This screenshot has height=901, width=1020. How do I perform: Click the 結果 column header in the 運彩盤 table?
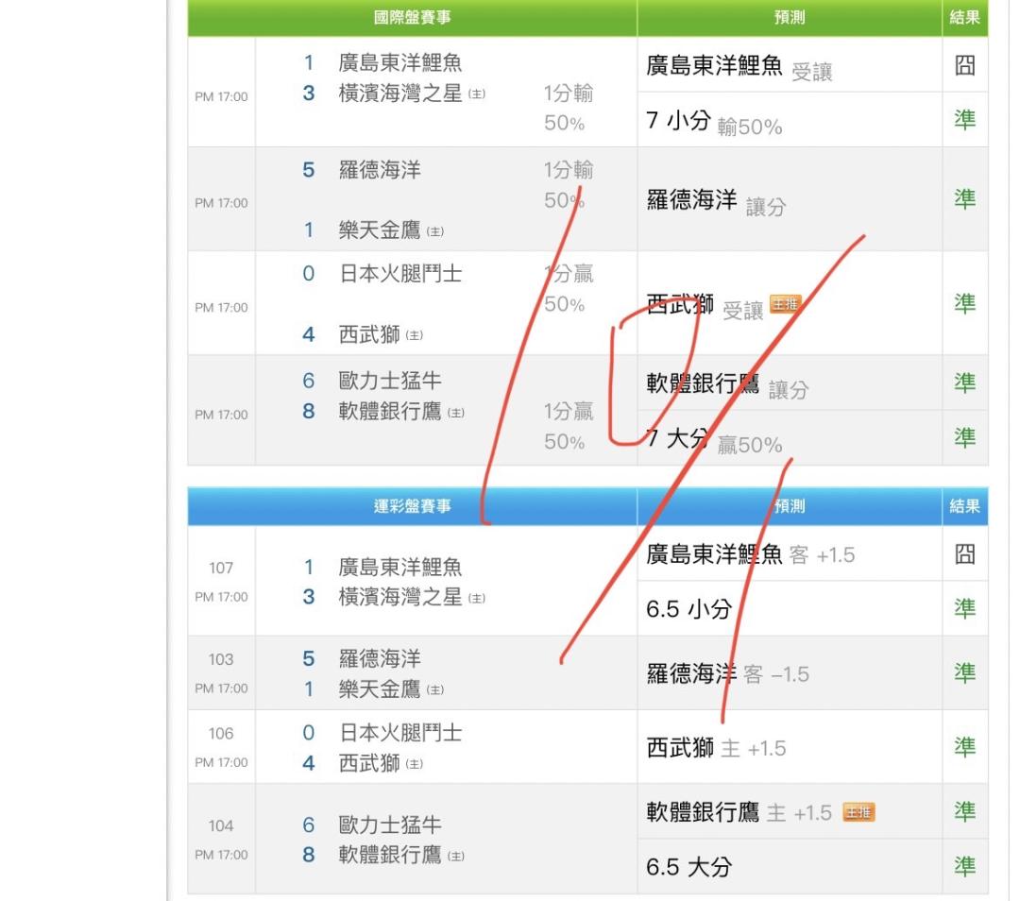[x=964, y=506]
